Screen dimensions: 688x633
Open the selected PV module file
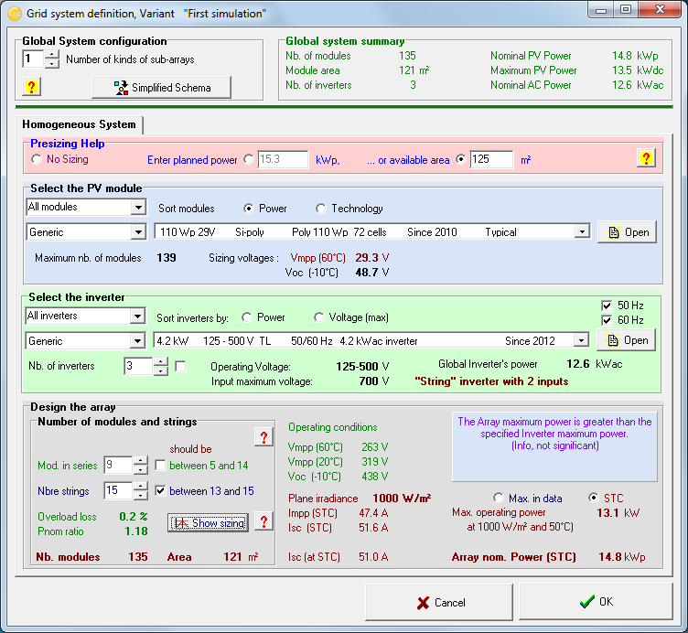627,231
